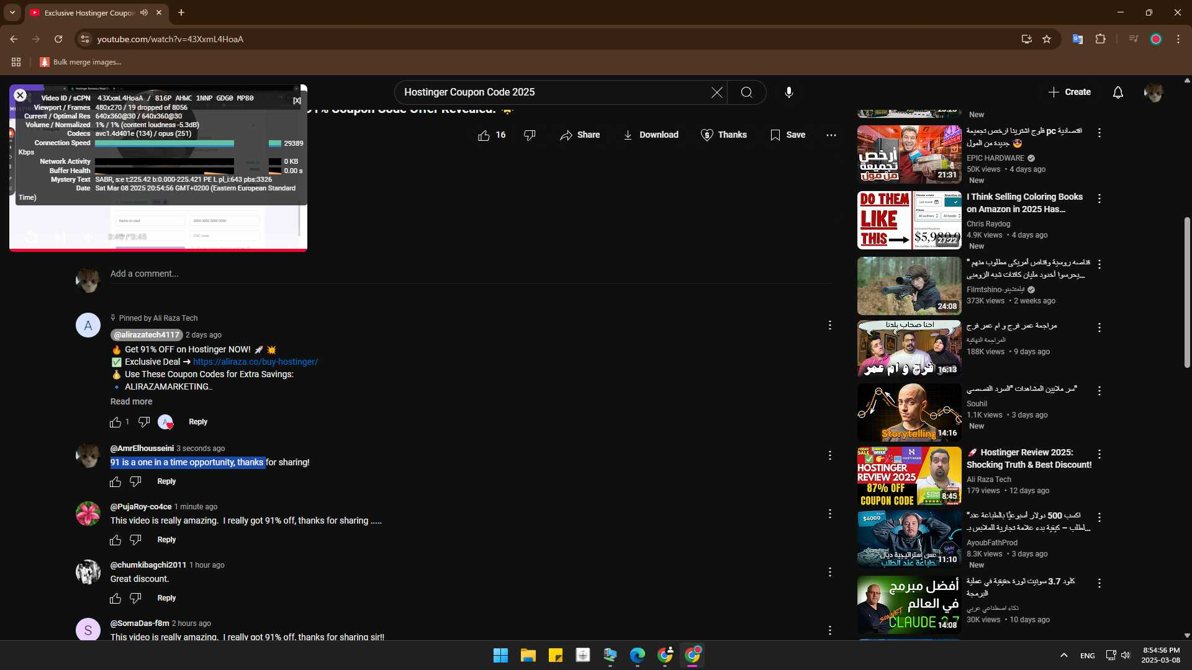The height and width of the screenshot is (670, 1192).
Task: Open media controls icon in toolbar
Action: click(1134, 39)
